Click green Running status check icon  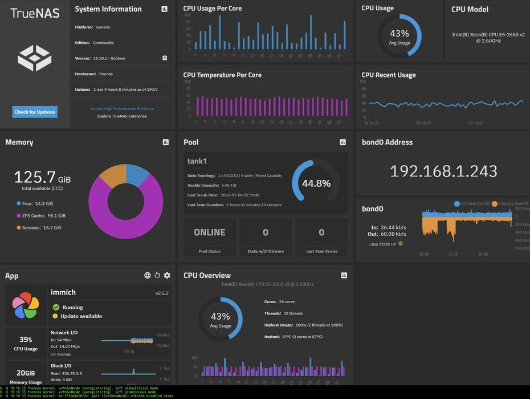coord(56,307)
